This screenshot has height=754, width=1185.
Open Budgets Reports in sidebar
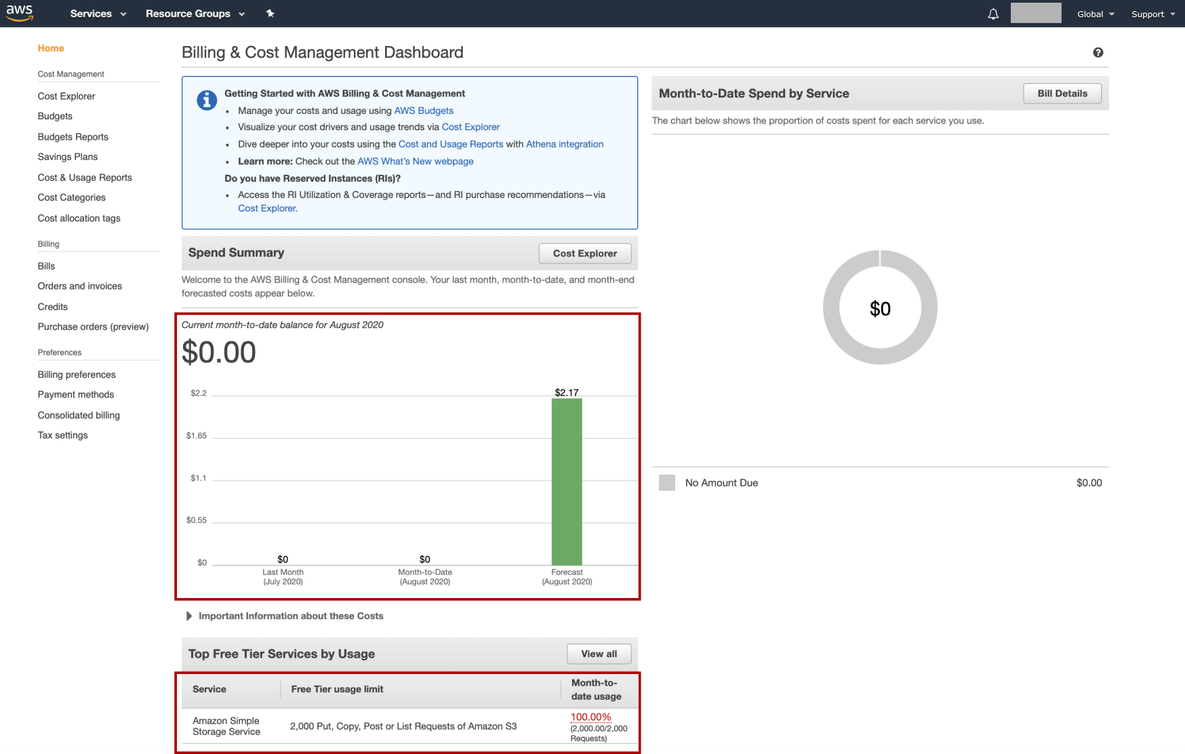[x=73, y=137]
